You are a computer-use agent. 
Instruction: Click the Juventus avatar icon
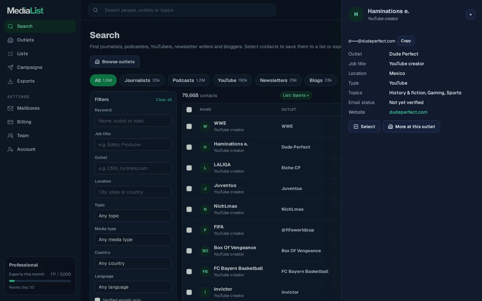(x=205, y=189)
